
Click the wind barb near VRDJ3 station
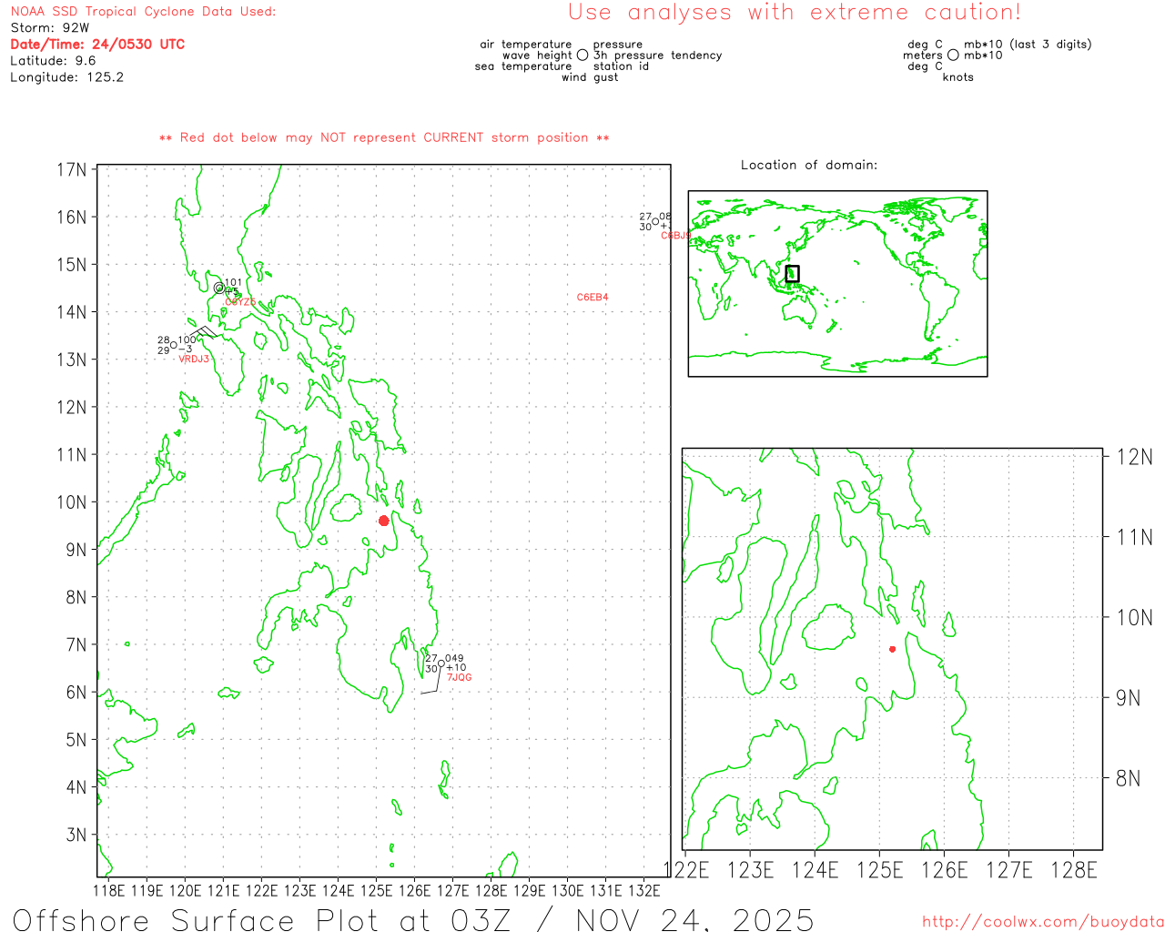click(204, 332)
